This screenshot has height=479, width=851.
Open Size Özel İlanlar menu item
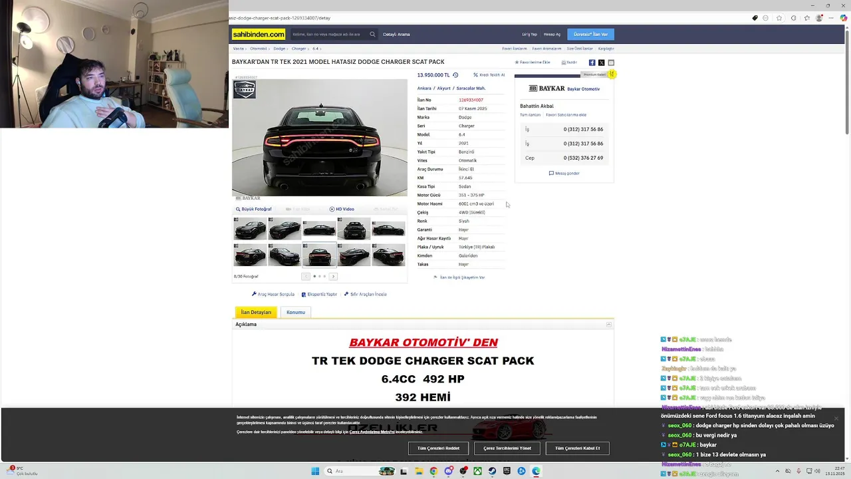[580, 49]
